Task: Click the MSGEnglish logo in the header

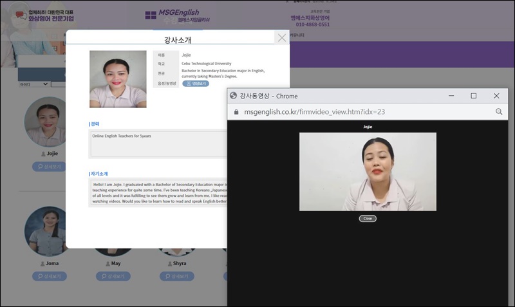Action: (x=178, y=15)
